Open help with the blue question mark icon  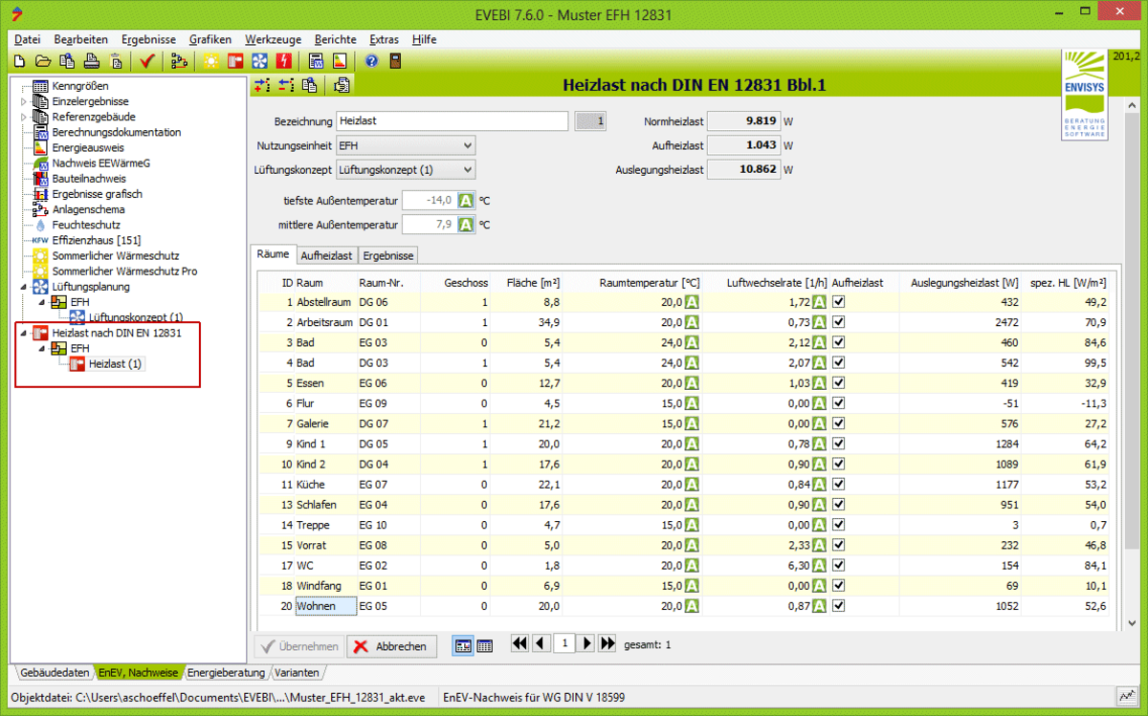pos(372,61)
